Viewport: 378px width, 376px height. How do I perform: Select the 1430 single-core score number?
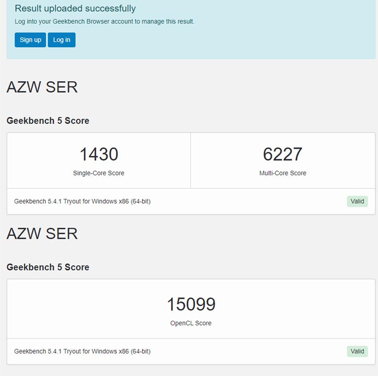coord(99,154)
